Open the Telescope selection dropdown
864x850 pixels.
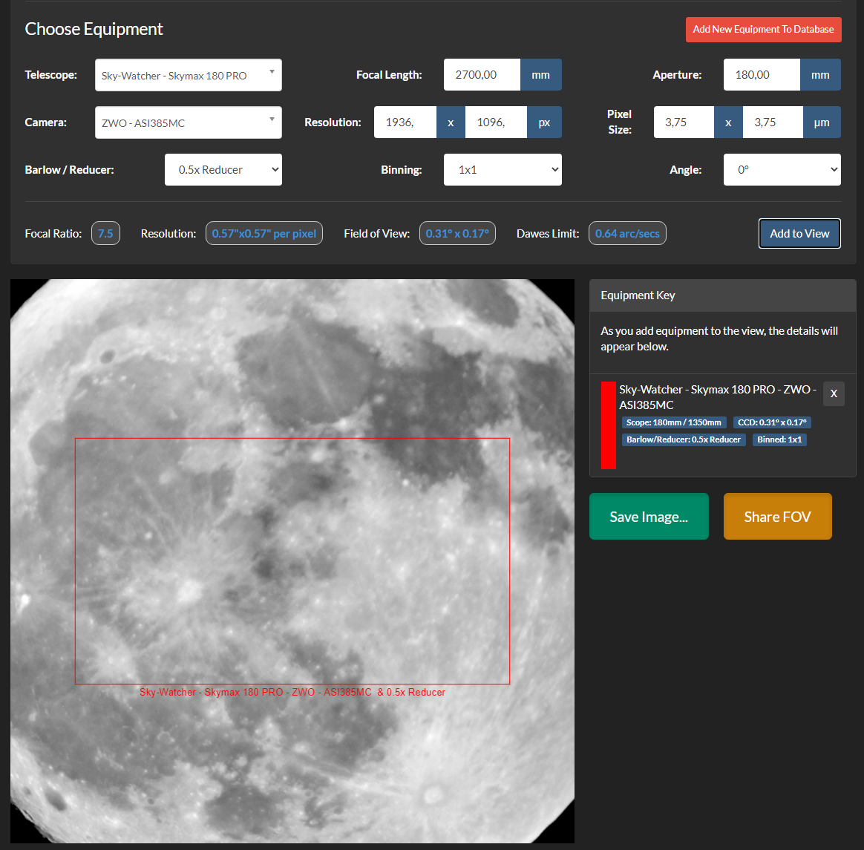click(188, 75)
